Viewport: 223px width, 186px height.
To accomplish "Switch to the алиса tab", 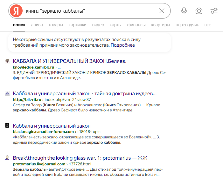I will [37, 25].
